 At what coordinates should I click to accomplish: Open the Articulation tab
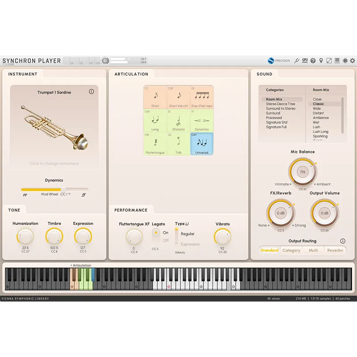coord(131,74)
